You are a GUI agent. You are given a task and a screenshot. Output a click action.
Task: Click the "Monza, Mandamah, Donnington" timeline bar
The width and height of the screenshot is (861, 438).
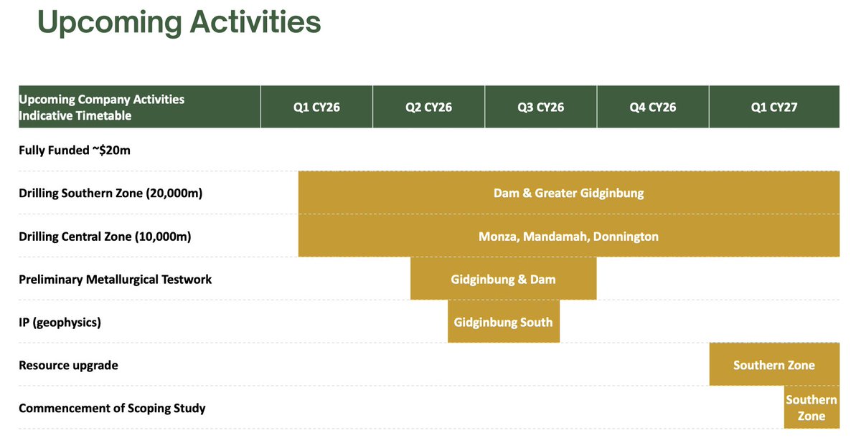tap(569, 236)
